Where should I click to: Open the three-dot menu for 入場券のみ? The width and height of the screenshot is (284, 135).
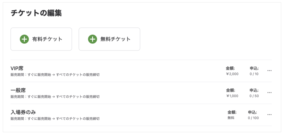pos(269,115)
